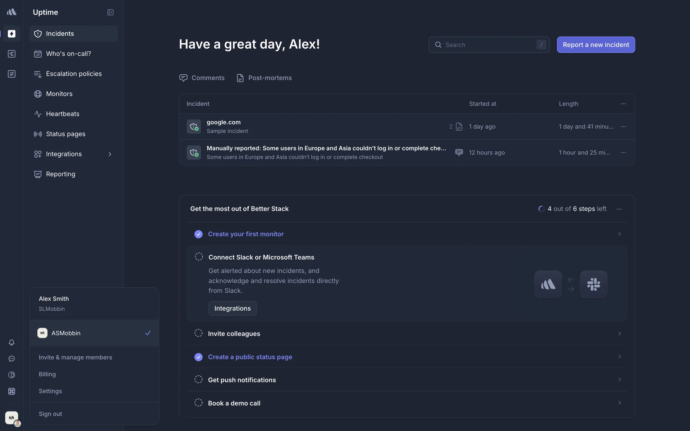
Task: Click Report a new incident button
Action: point(595,45)
